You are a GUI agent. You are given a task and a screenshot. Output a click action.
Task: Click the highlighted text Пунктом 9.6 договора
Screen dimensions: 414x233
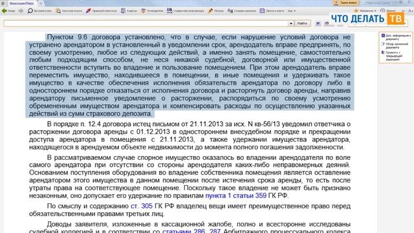pos(83,38)
